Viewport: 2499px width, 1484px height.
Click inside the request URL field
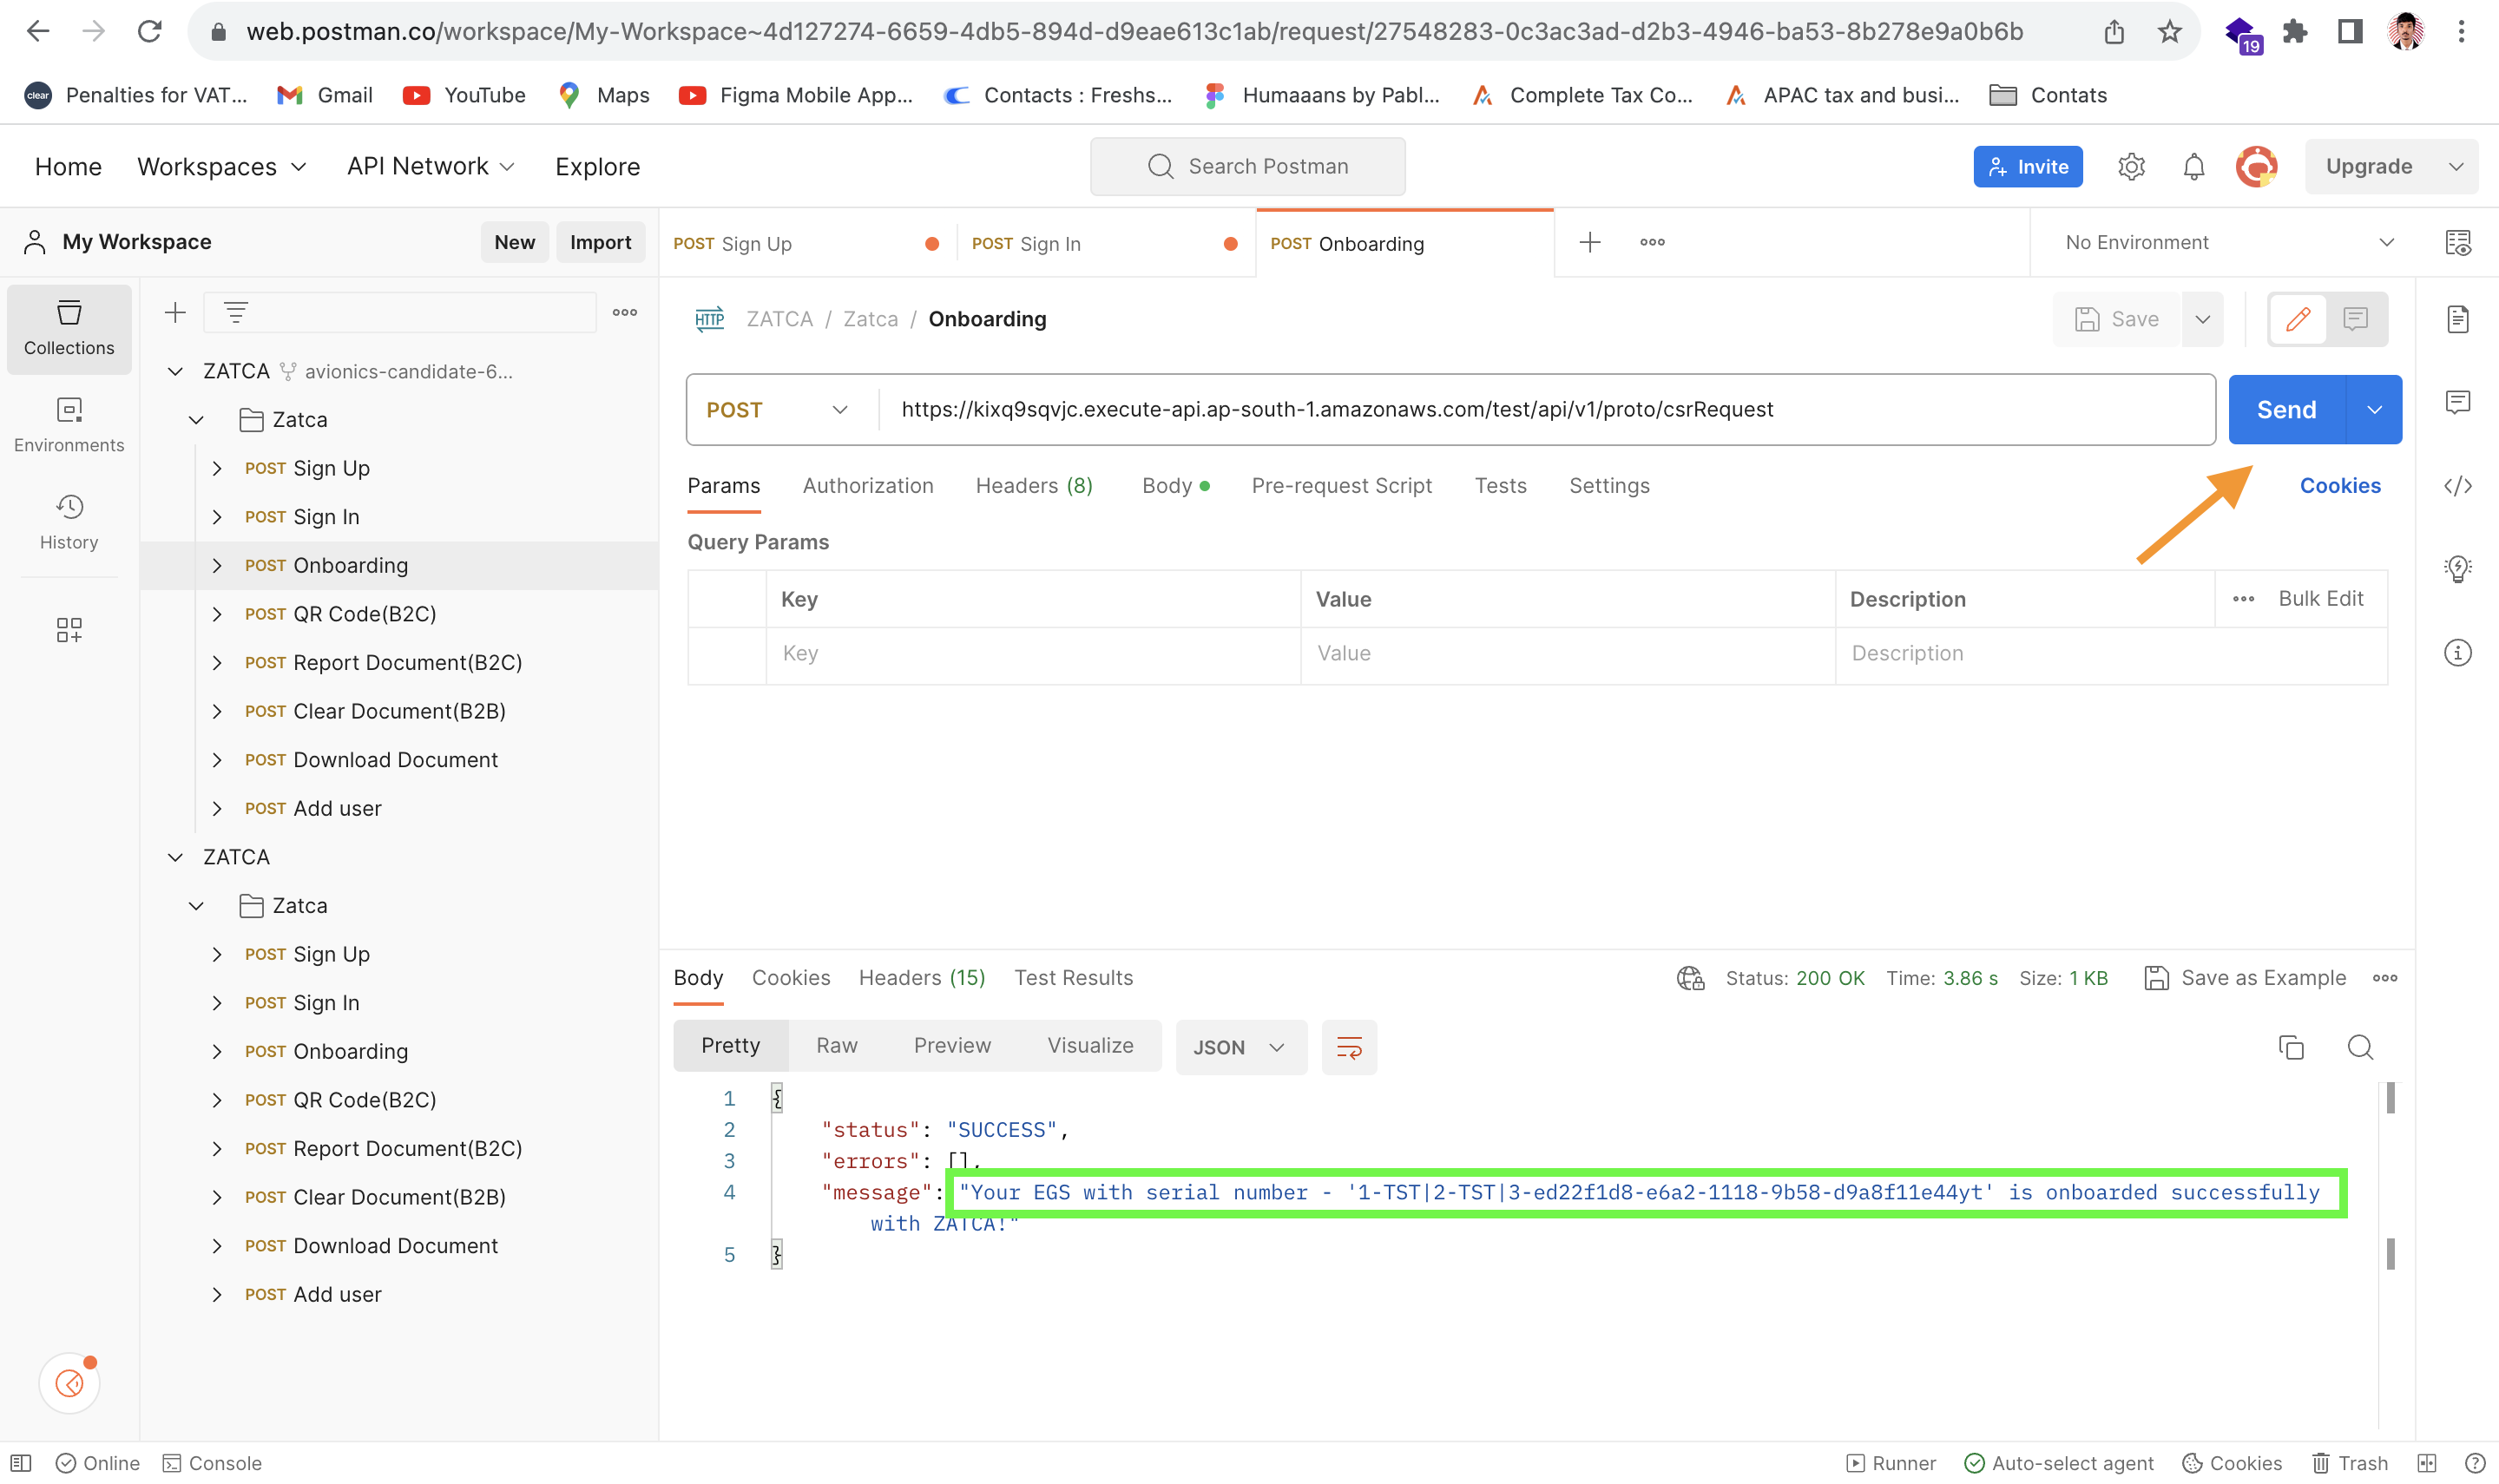click(x=1400, y=409)
